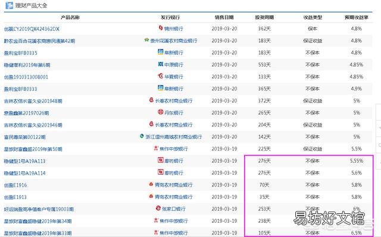
Task: Open the 富民尊荣第00122期 product link
Action: [x=25, y=137]
